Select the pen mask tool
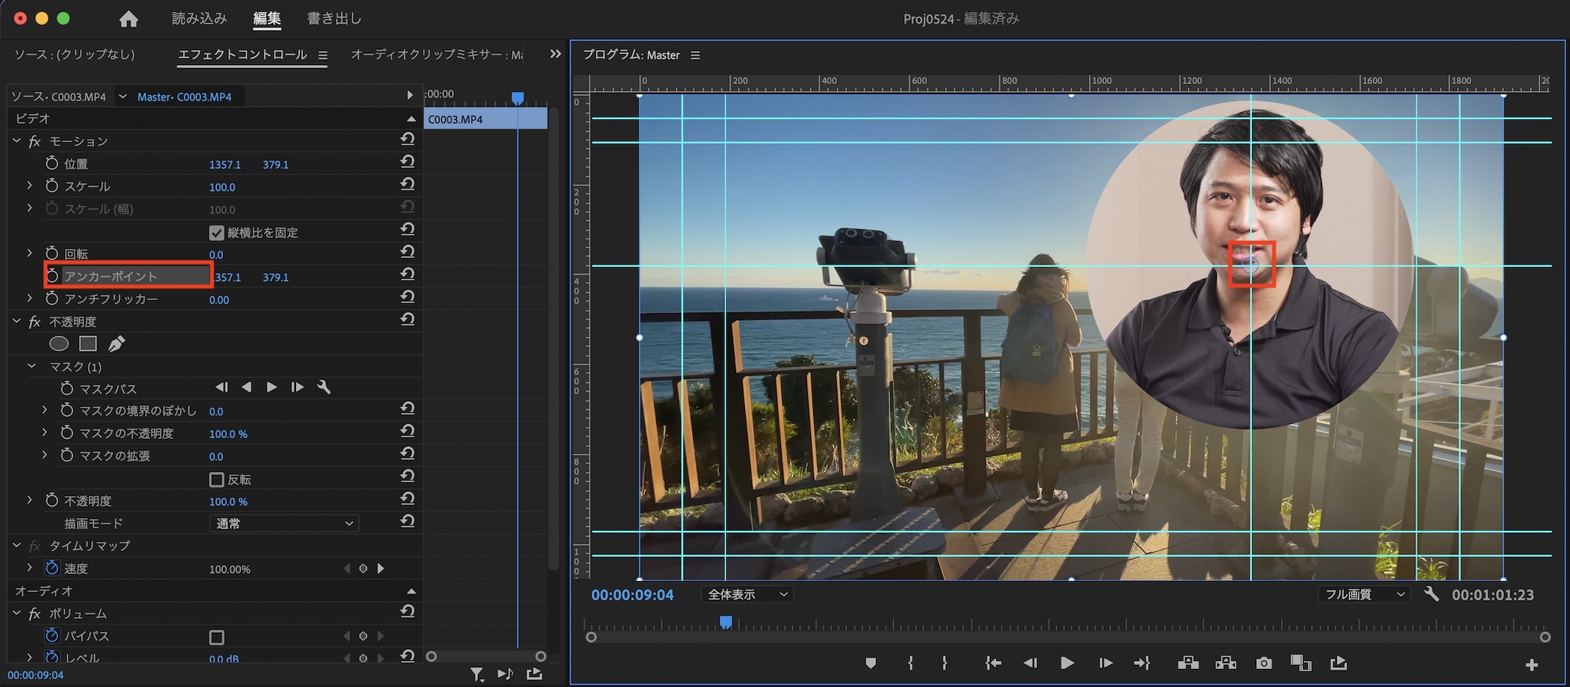The height and width of the screenshot is (687, 1570). click(116, 344)
